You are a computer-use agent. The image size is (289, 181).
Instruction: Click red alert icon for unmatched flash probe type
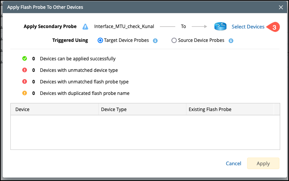(25, 82)
